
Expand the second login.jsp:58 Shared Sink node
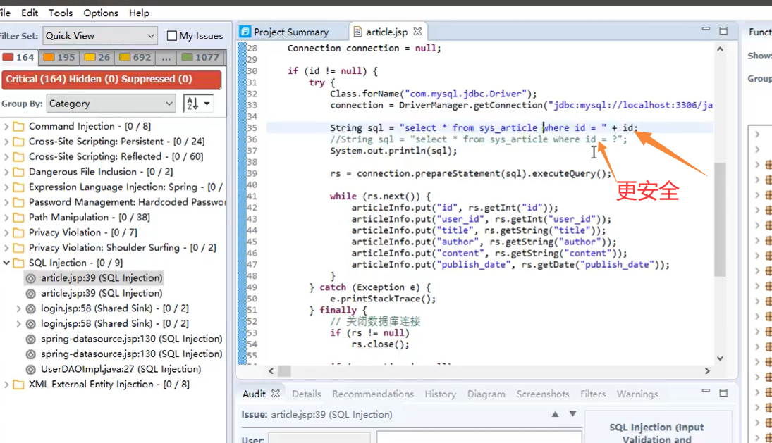click(x=19, y=323)
